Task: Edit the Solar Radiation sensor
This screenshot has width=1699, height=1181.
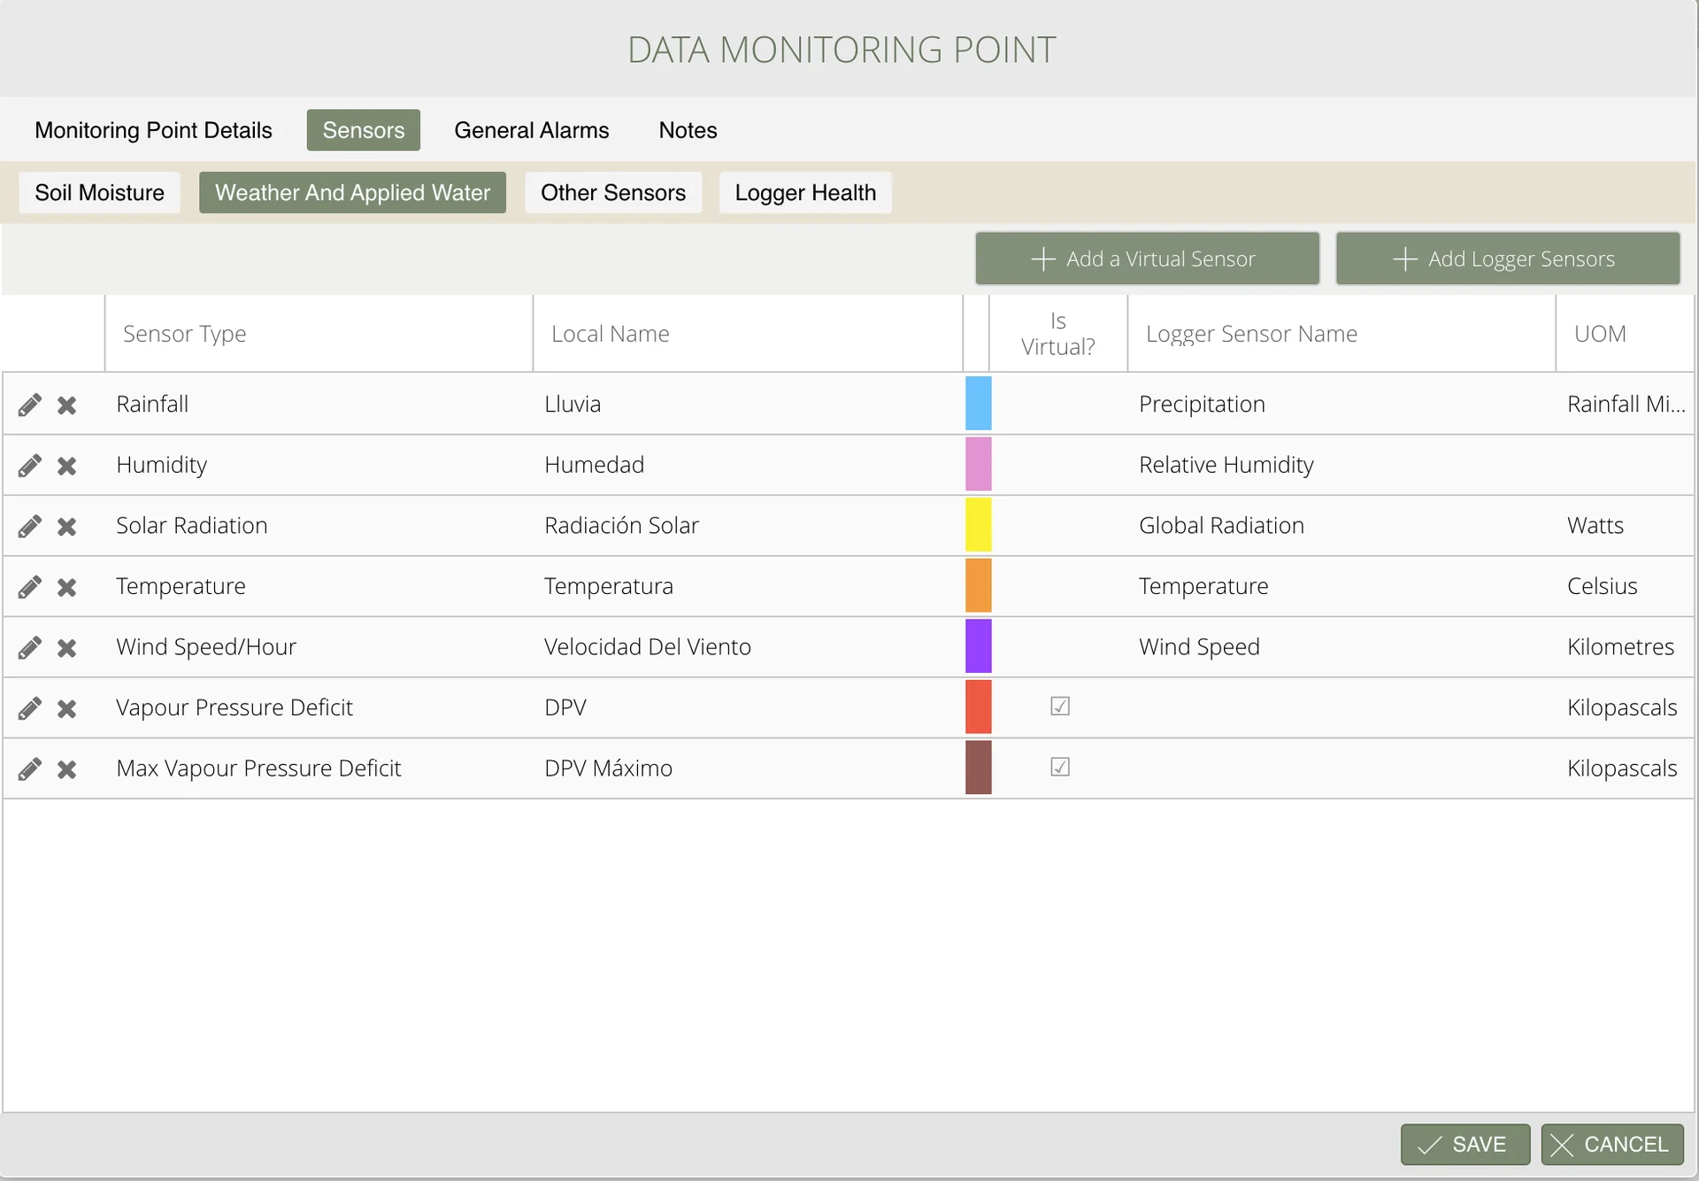Action: [29, 527]
